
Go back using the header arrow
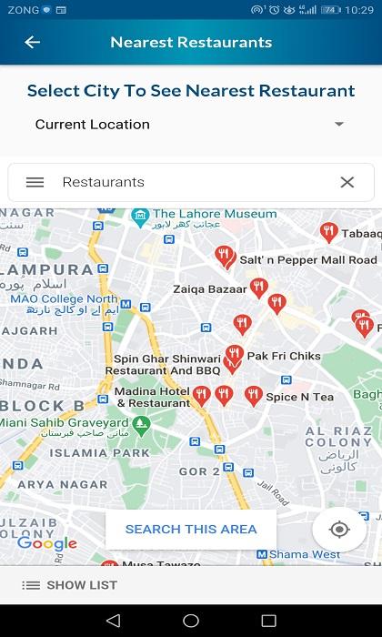point(32,42)
